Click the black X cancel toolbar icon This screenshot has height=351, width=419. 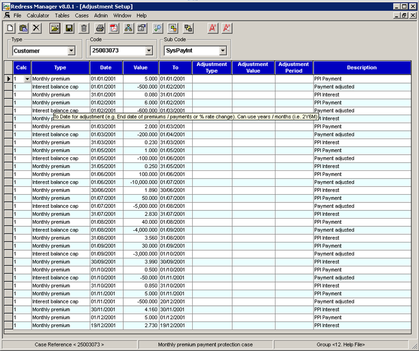pyautogui.click(x=37, y=28)
